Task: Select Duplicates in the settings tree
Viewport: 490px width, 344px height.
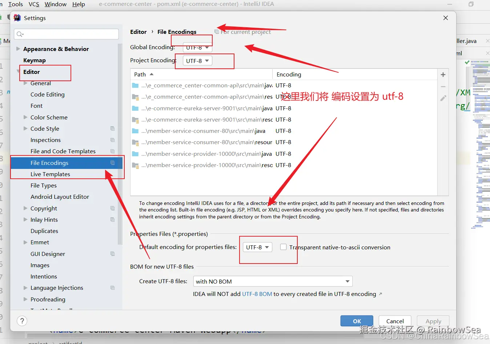Action: pyautogui.click(x=44, y=231)
